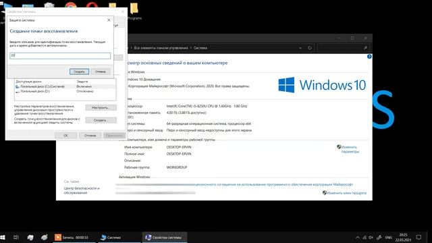Viewport: 432px width, 243px height.
Task: Close the Защита системы dialog
Action: (109, 20)
